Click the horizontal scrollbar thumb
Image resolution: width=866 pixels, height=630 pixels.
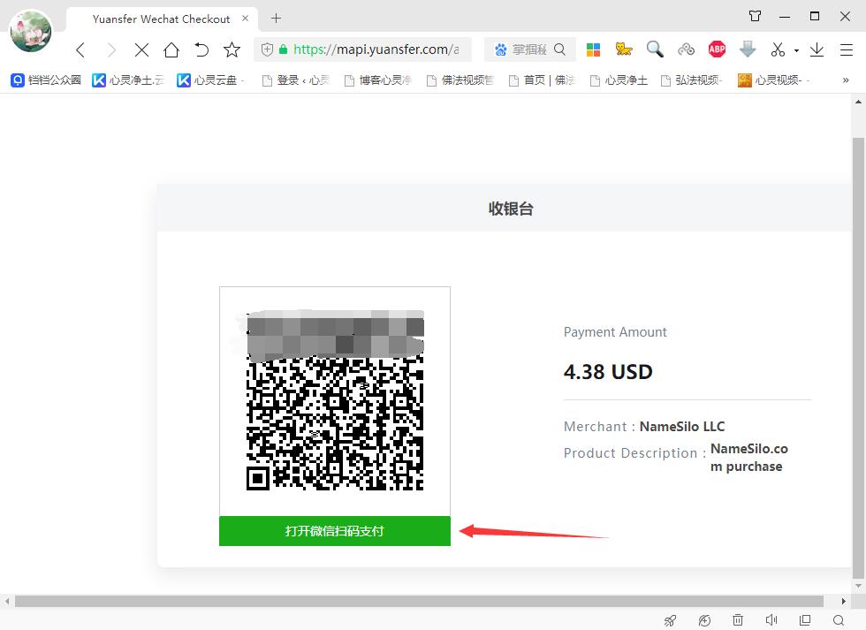click(419, 601)
